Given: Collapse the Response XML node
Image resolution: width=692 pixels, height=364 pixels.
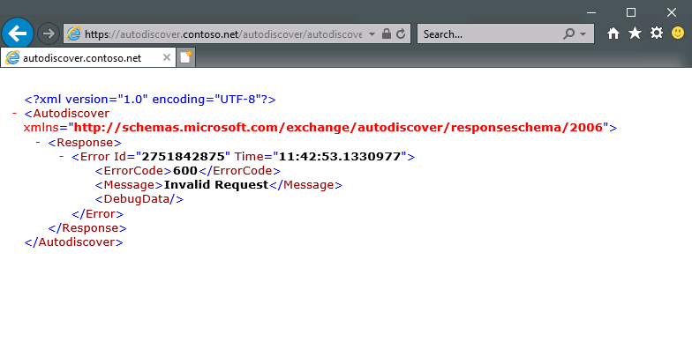Looking at the screenshot, I should tap(38, 143).
